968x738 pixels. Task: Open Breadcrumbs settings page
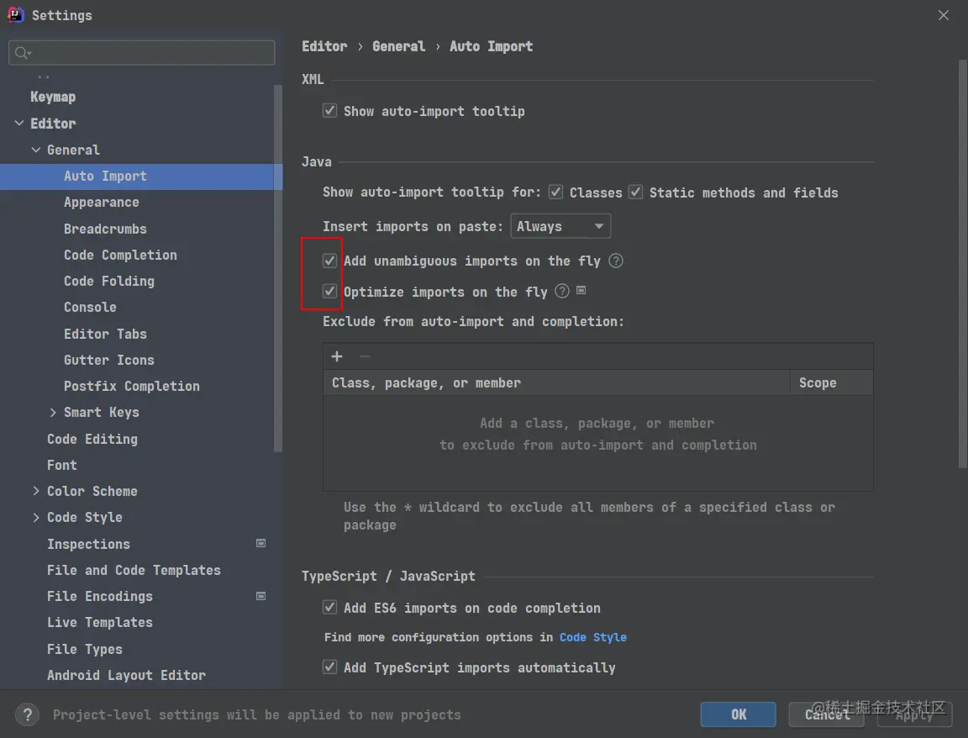click(x=105, y=229)
